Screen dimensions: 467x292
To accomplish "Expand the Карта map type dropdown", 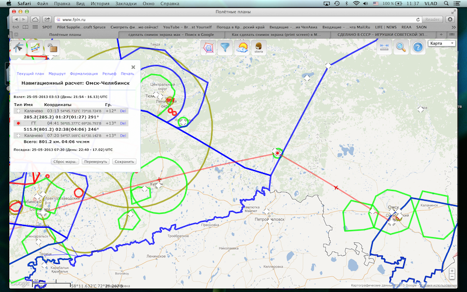I will [442, 43].
